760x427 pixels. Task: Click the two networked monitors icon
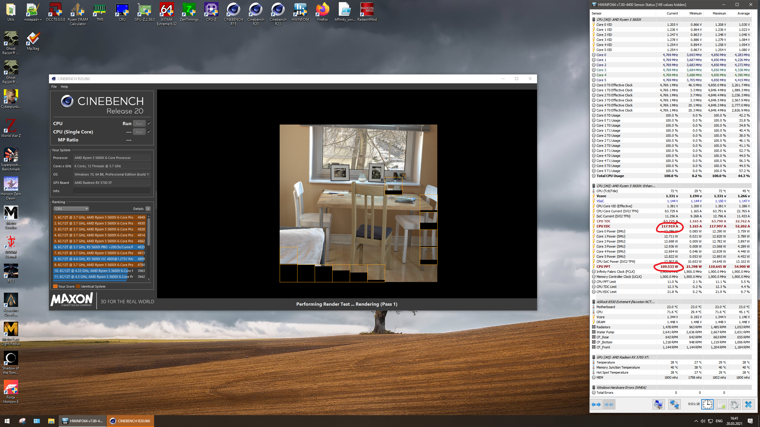[x=674, y=404]
